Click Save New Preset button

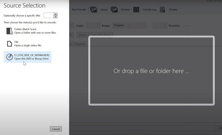tap(101, 35)
